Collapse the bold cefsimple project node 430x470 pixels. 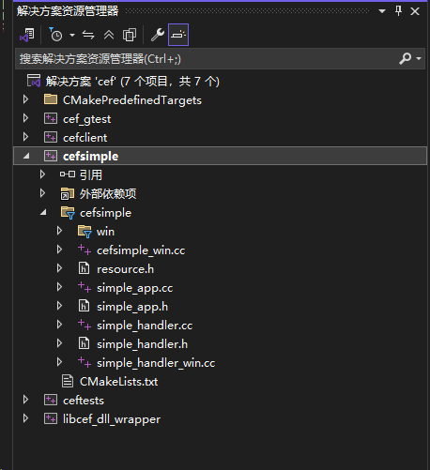tap(26, 156)
